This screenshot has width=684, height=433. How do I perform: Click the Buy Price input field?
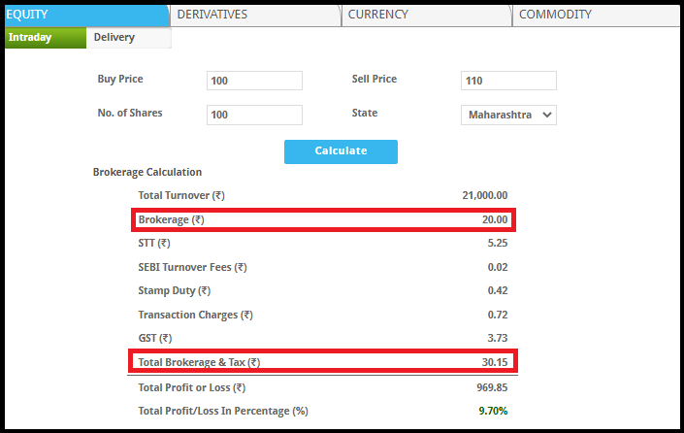click(x=254, y=81)
